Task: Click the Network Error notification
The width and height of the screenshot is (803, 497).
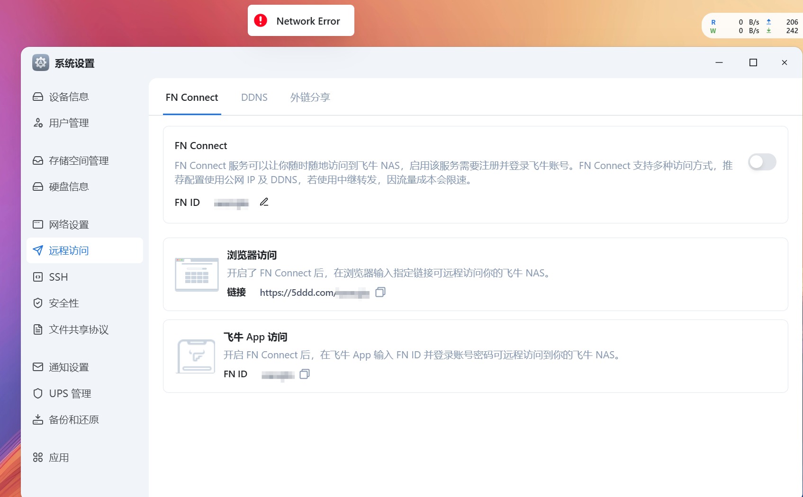Action: coord(301,20)
